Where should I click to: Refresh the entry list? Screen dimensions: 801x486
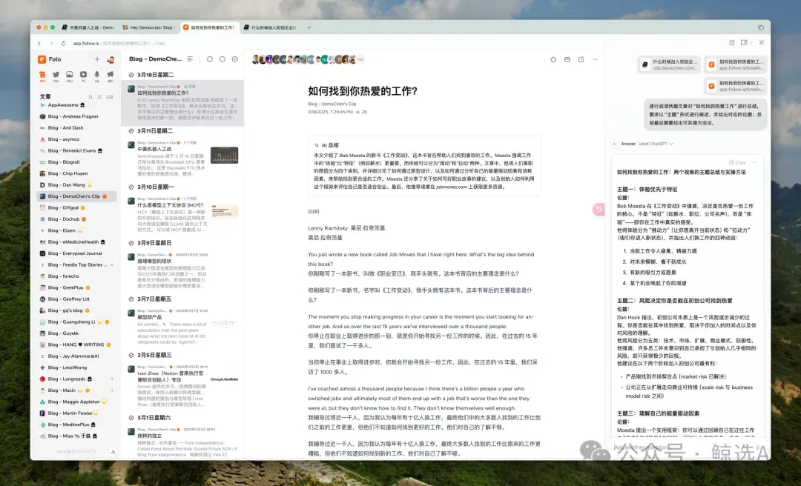tap(209, 59)
